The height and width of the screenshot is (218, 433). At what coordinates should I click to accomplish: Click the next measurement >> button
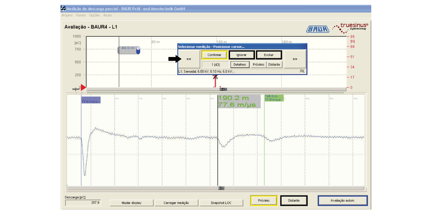[x=295, y=59]
